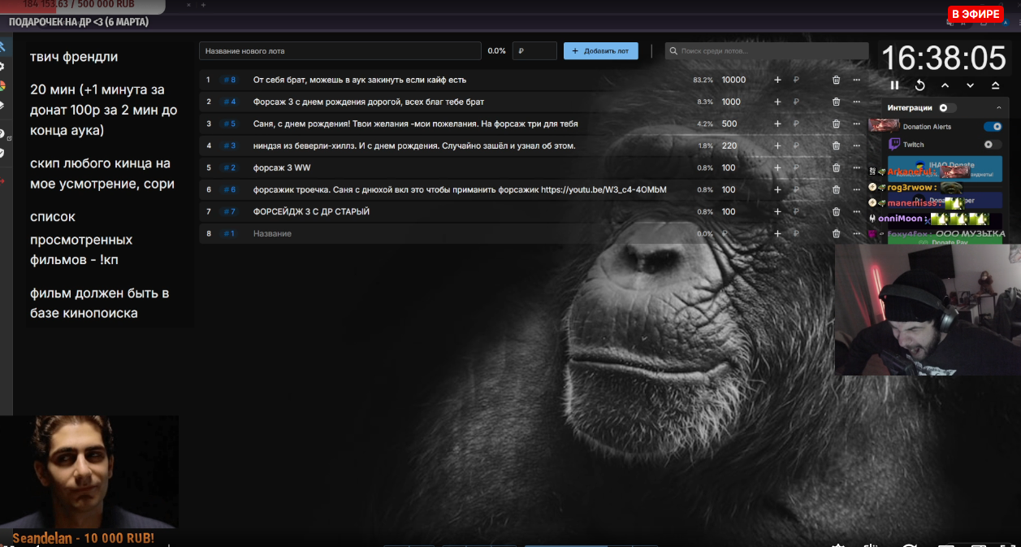Collapse the Интеграции panel
Image resolution: width=1021 pixels, height=547 pixels.
998,107
